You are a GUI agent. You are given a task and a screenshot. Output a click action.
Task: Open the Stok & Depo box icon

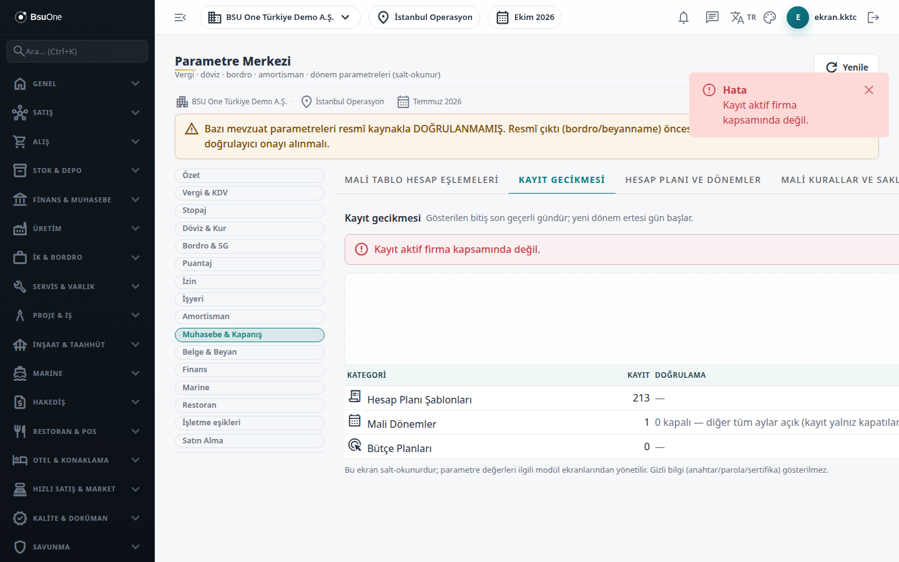(x=20, y=170)
